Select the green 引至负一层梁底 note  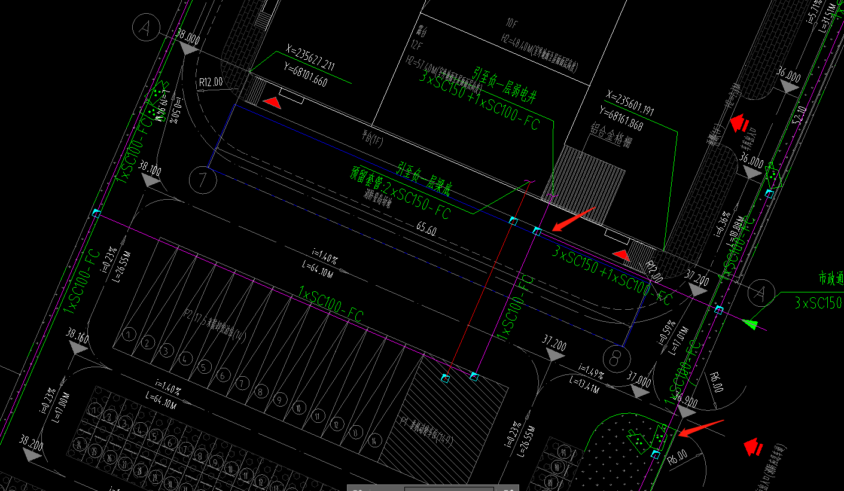point(423,178)
